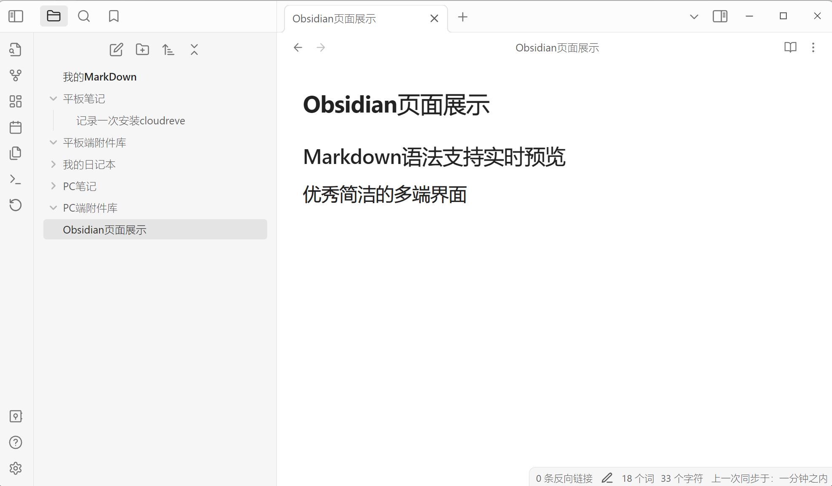Image resolution: width=832 pixels, height=486 pixels.
Task: Click the 33 个字符 character count
Action: (682, 478)
